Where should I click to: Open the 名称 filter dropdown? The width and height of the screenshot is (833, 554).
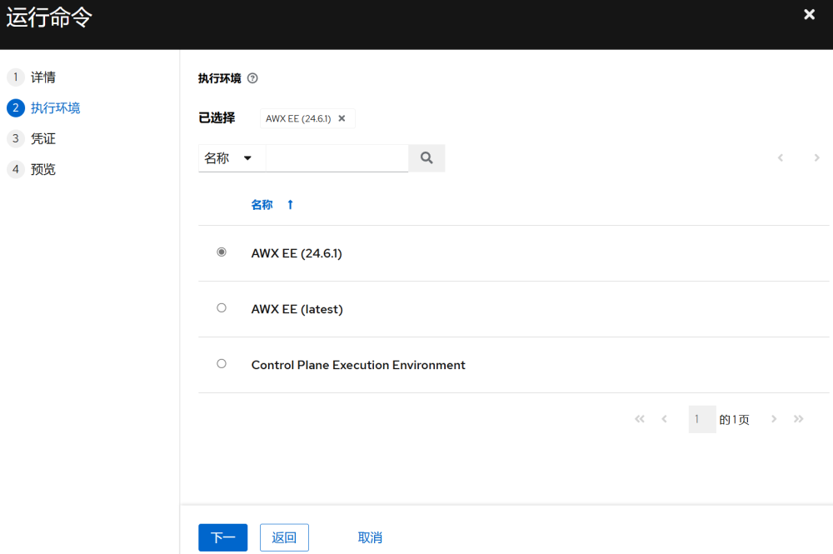(x=231, y=157)
